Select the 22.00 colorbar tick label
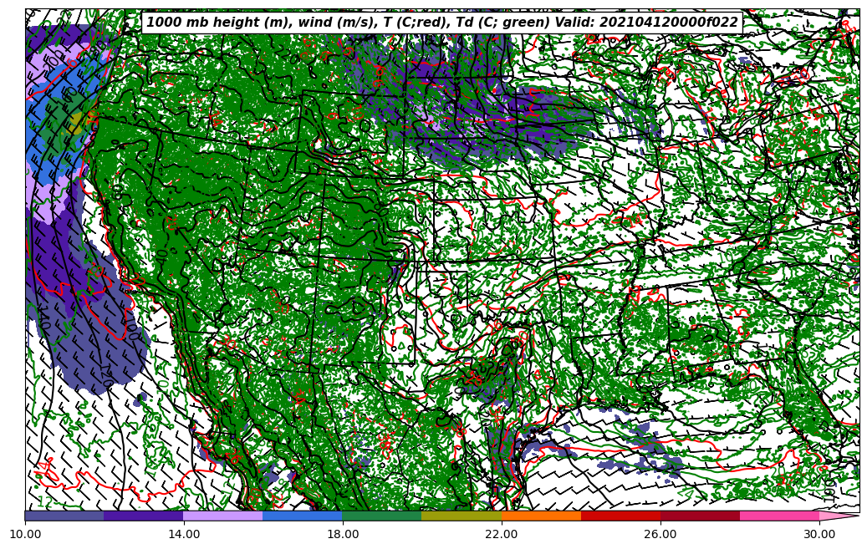 [x=502, y=532]
